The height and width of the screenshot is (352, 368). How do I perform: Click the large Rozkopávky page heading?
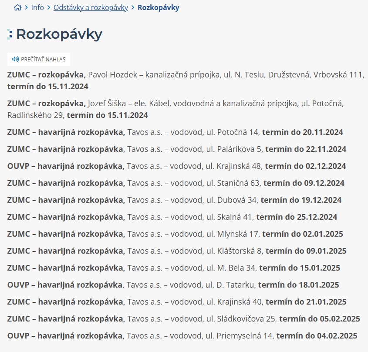point(59,34)
